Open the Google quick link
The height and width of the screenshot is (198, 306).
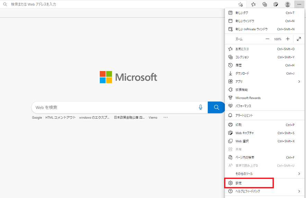point(37,117)
